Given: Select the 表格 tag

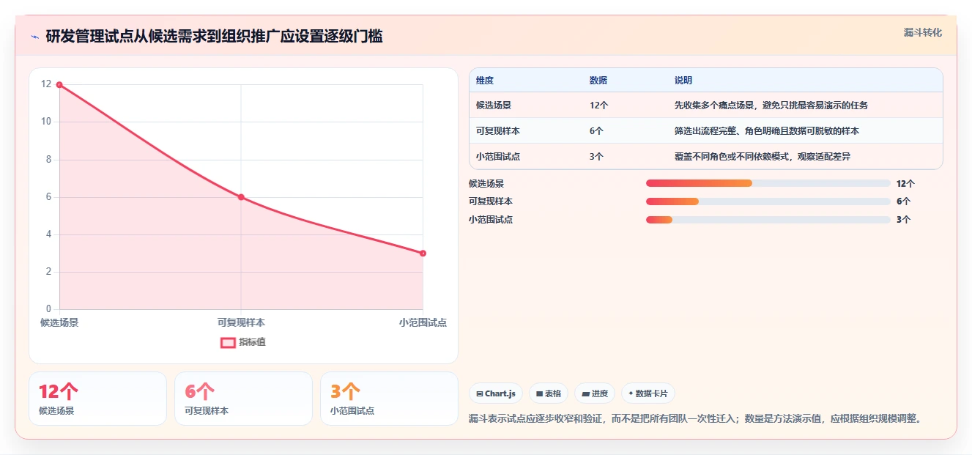Looking at the screenshot, I should [x=548, y=393].
